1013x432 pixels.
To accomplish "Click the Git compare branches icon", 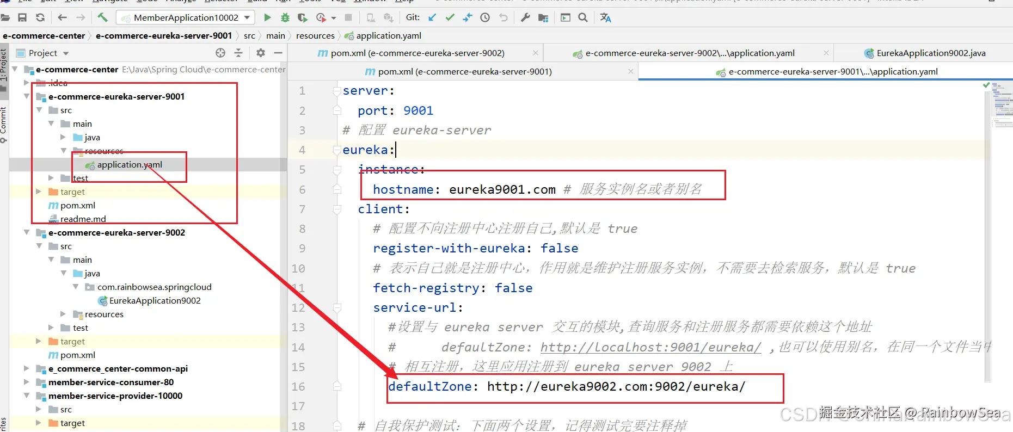I will (468, 17).
